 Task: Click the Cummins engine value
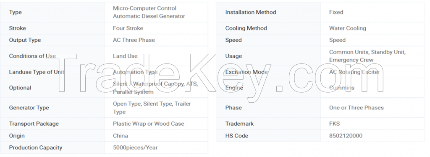click(342, 88)
